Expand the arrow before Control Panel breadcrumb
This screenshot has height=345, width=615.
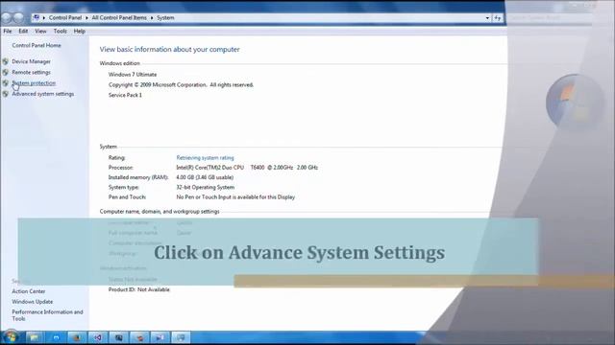pyautogui.click(x=44, y=18)
